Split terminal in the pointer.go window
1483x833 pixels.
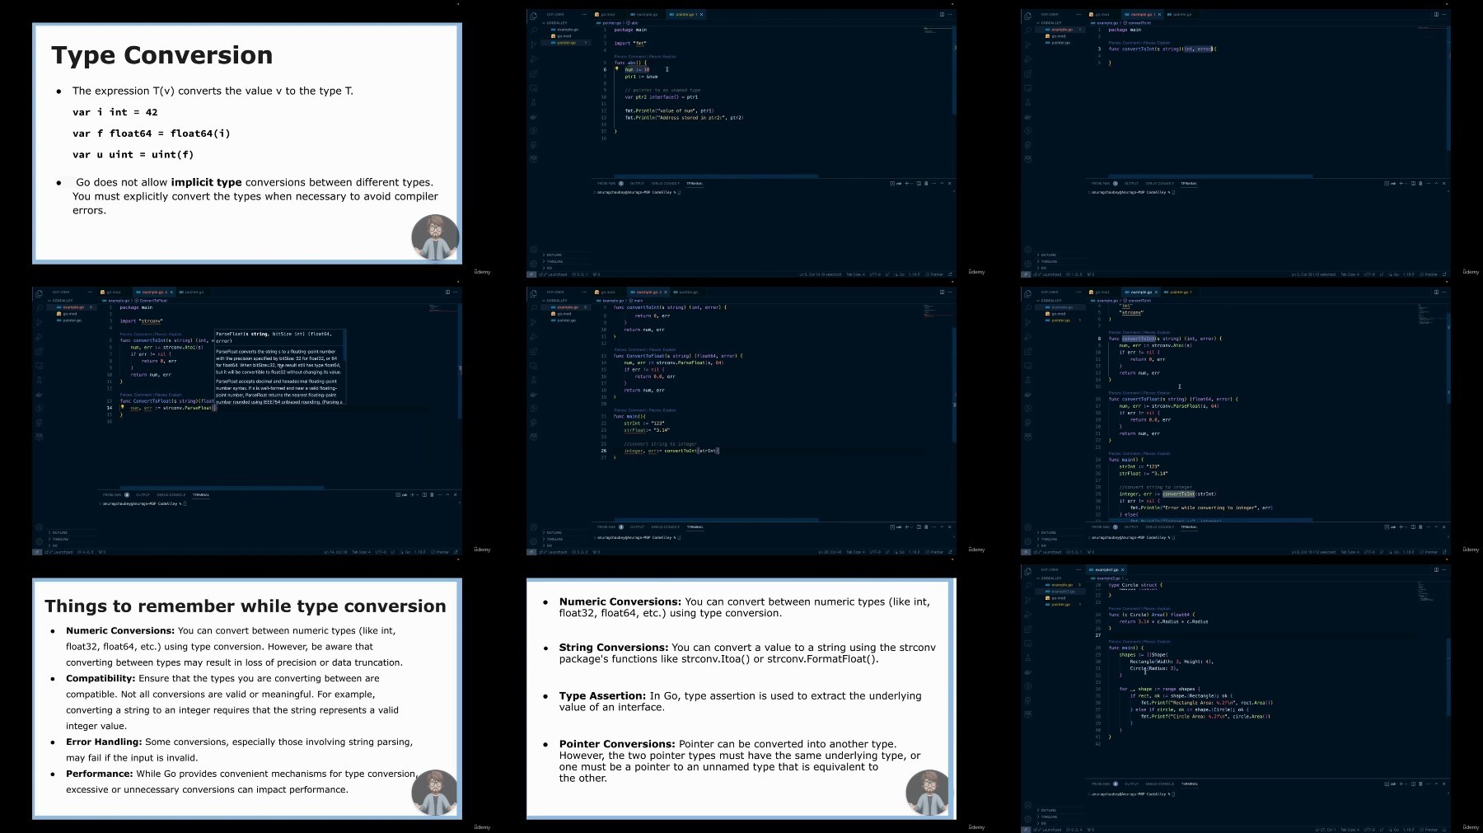(x=919, y=183)
